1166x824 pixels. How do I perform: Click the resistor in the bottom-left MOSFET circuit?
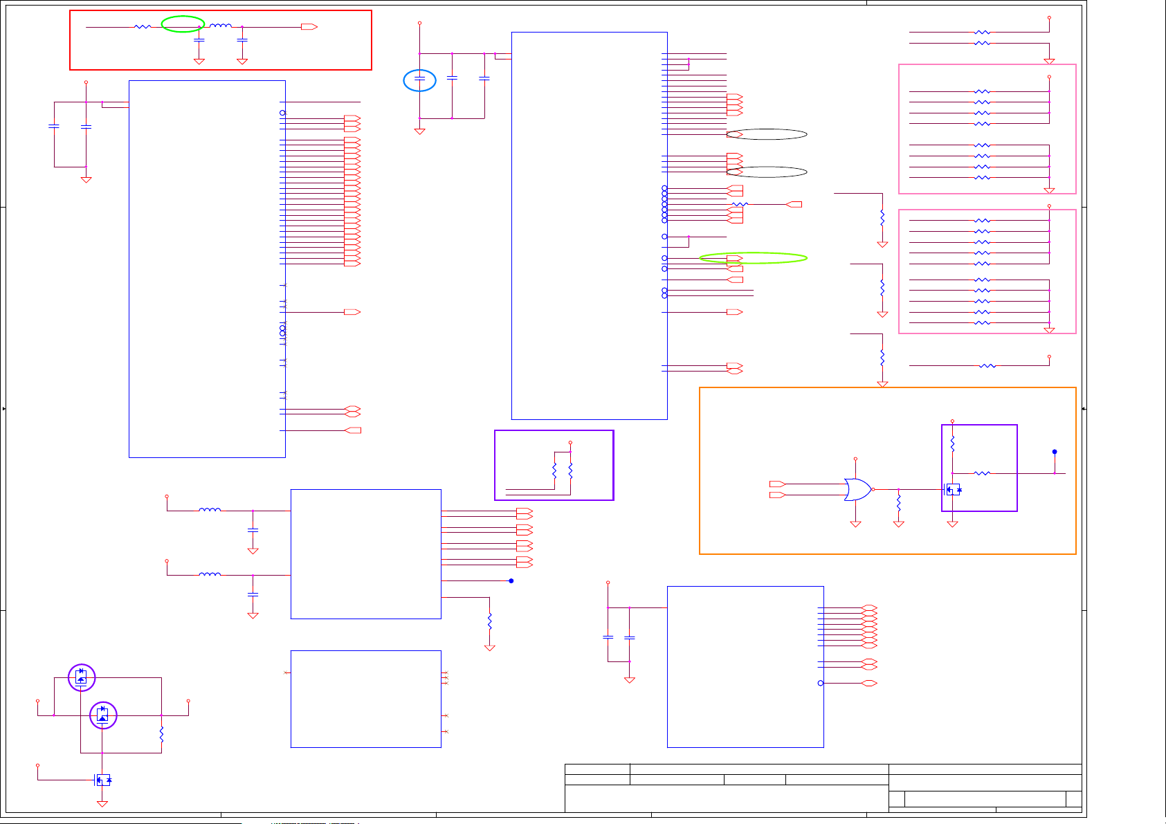[x=162, y=735]
